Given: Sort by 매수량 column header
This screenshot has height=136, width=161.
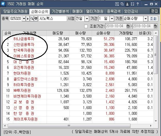Looking at the screenshot, I should 80,33.
